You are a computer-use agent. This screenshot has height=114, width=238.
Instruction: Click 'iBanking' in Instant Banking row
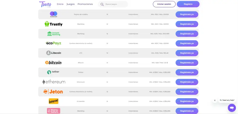[81, 34]
